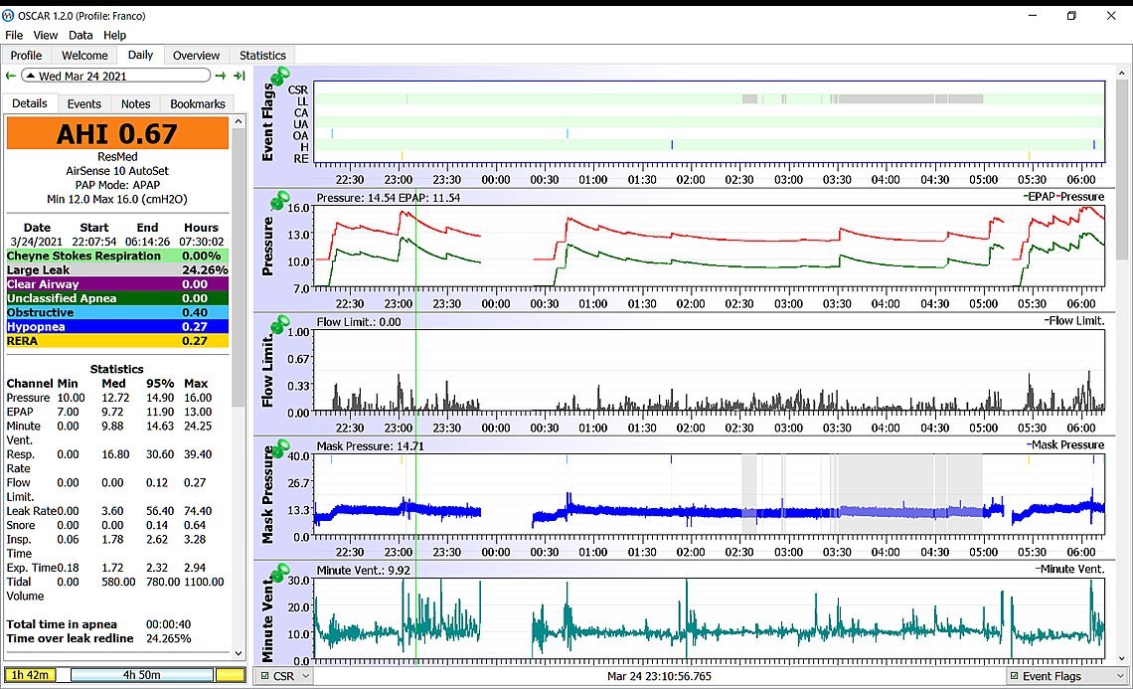The image size is (1133, 689).
Task: Open the CSR event dropdown
Action: click(x=304, y=676)
